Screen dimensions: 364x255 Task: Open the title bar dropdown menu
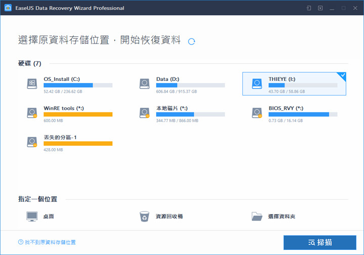coord(321,8)
